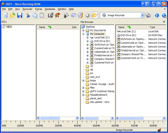This screenshot has width=168, height=133.
Task: Open the Recorder menu
Action: 28,9
